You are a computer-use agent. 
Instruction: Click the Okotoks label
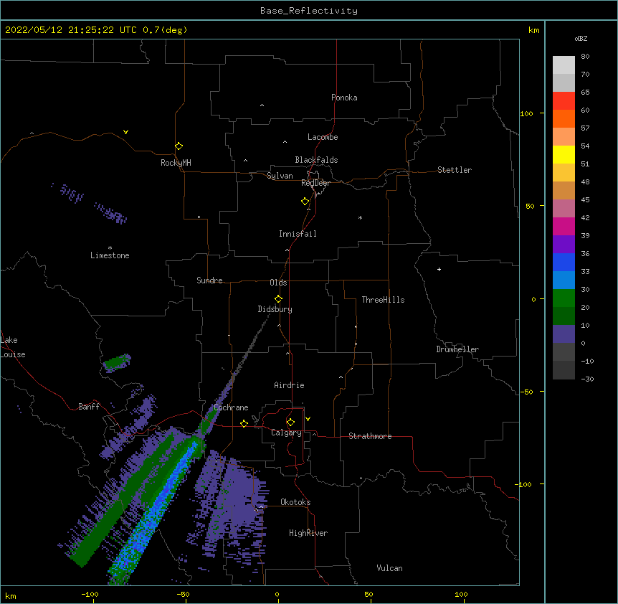tap(295, 502)
